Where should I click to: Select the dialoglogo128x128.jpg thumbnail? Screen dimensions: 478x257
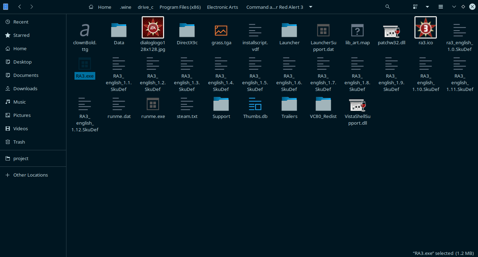[153, 27]
